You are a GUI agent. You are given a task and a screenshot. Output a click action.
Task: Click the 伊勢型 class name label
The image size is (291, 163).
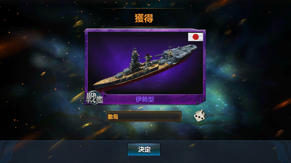pyautogui.click(x=145, y=100)
